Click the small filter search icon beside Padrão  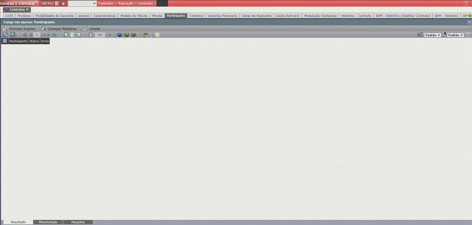click(x=445, y=33)
